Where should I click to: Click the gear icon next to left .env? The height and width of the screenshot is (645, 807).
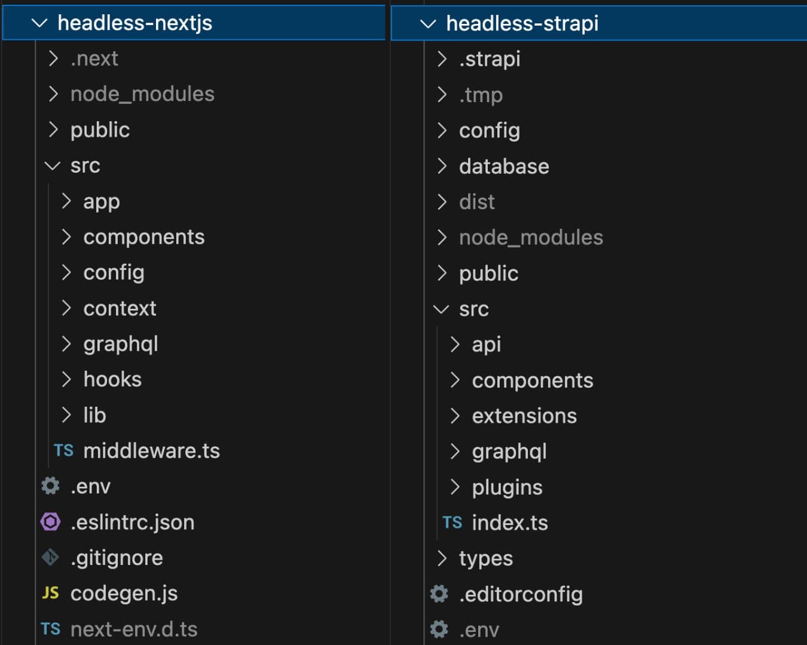[x=50, y=486]
